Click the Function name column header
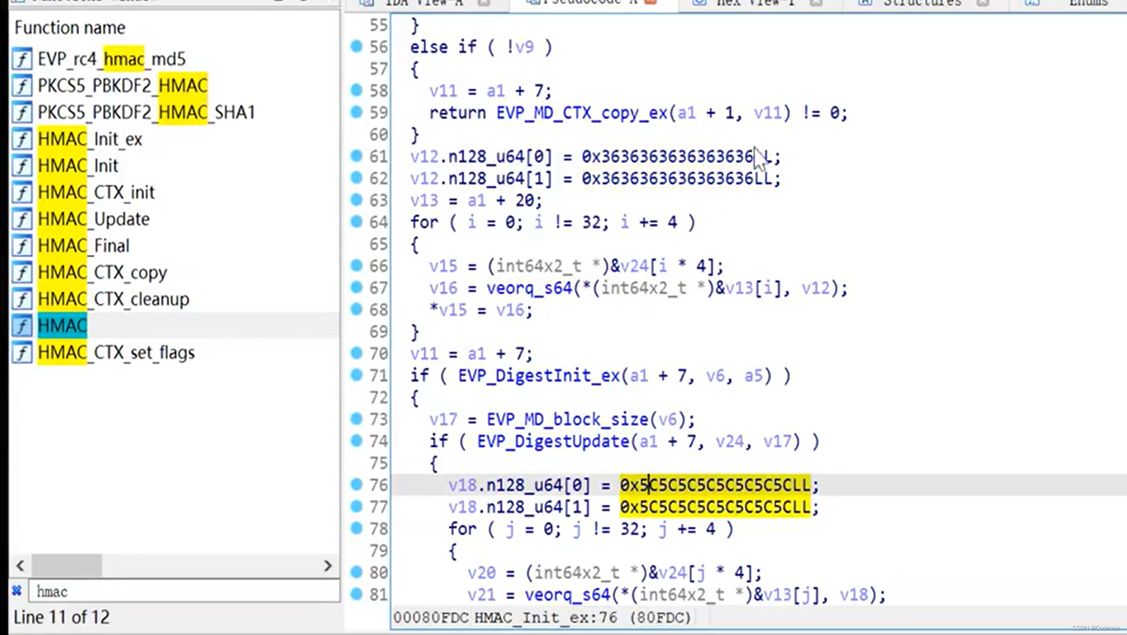The image size is (1127, 635). click(70, 27)
